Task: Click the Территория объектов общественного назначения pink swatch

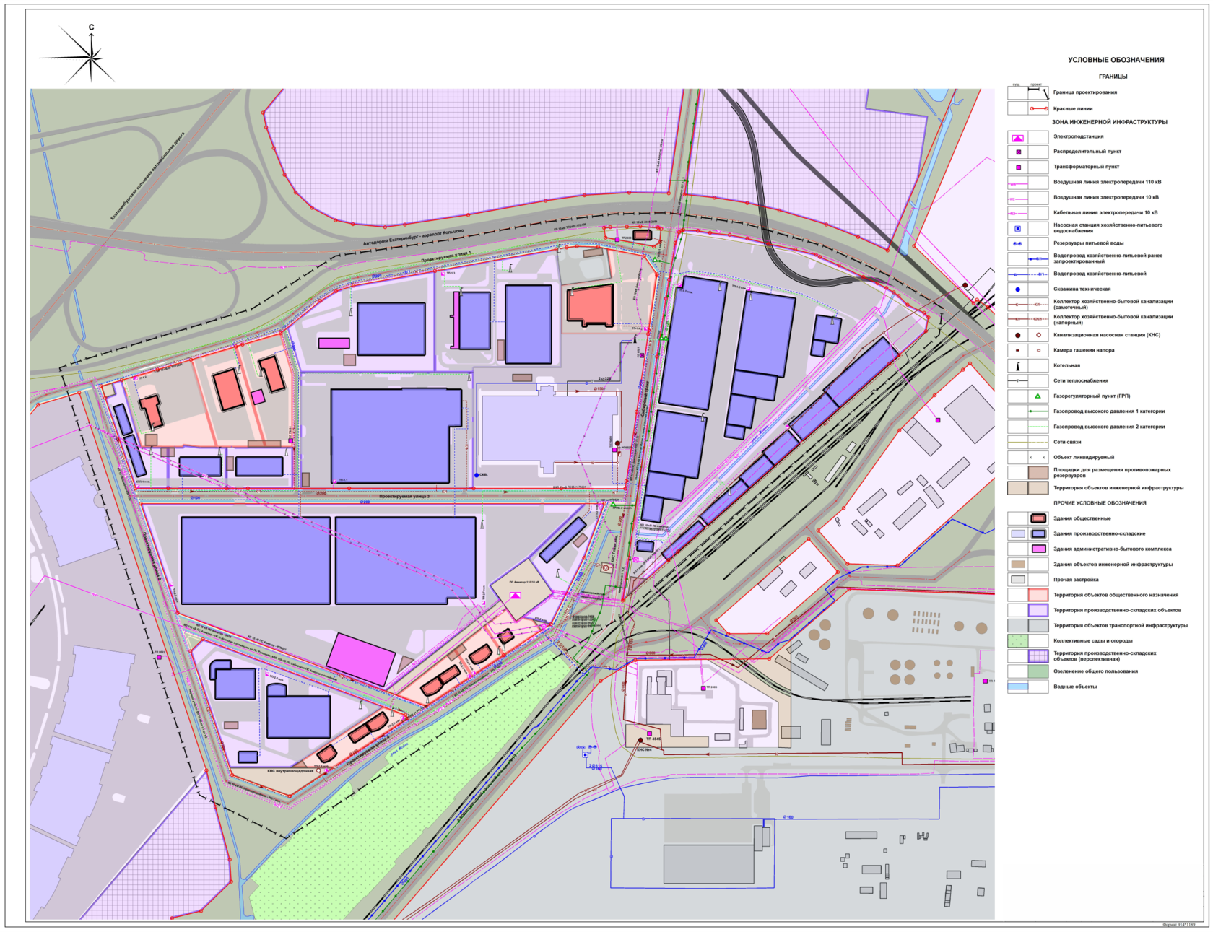Action: (x=1038, y=596)
